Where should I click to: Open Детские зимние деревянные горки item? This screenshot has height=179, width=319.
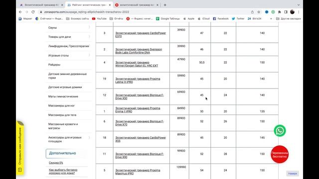coord(68,76)
